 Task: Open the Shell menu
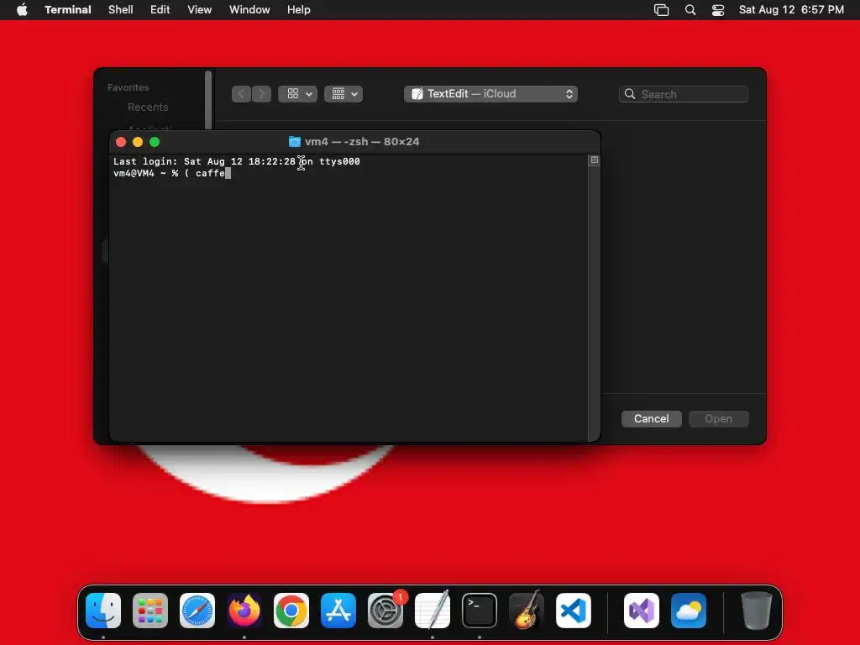121,10
